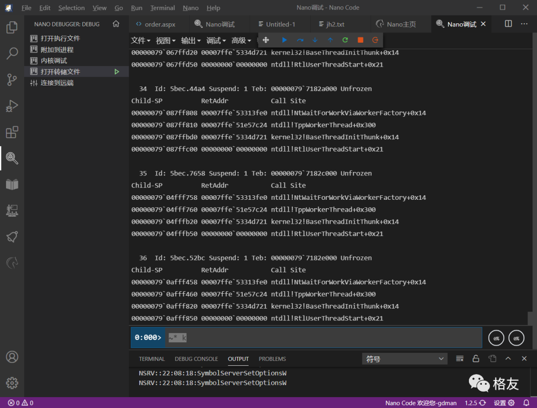Open the Extensions view
This screenshot has height=408, width=537.
12,132
